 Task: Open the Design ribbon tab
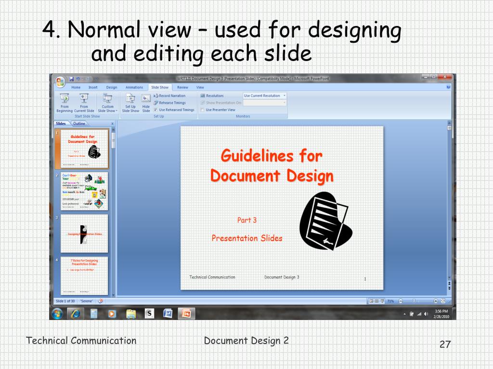(x=112, y=87)
